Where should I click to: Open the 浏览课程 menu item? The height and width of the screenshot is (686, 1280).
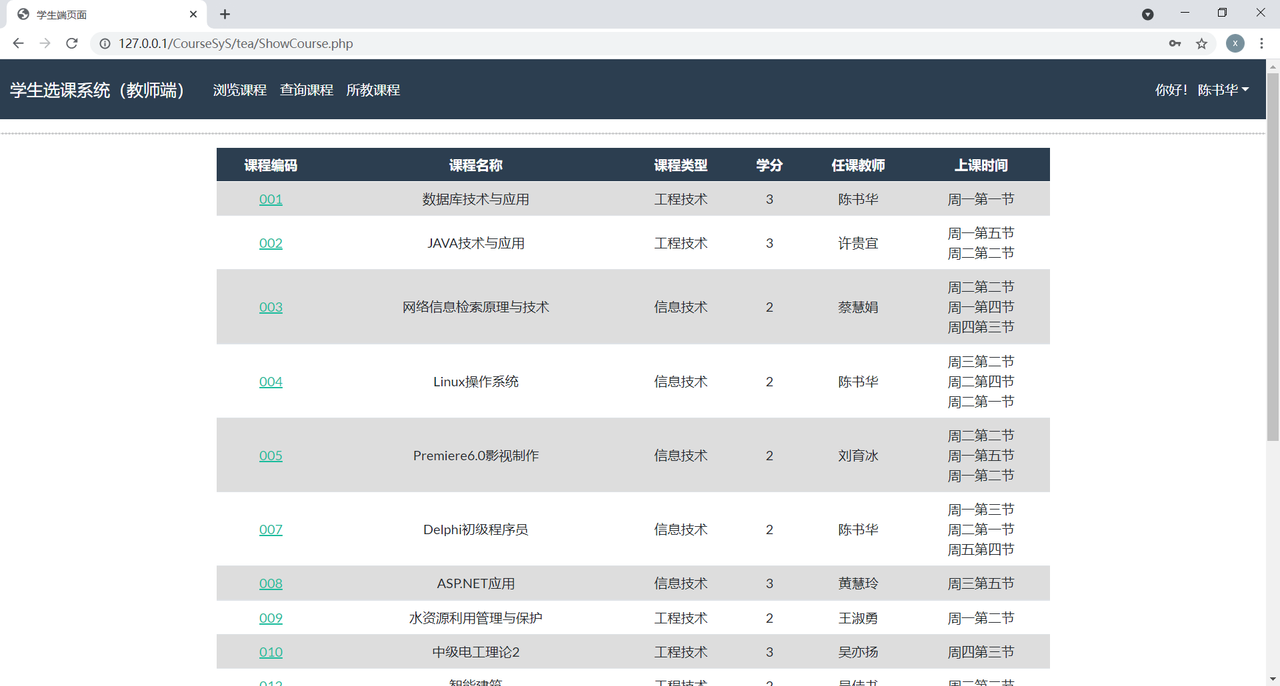240,90
